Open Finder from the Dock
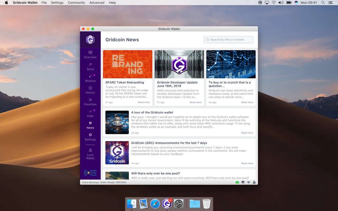Image resolution: width=338 pixels, height=211 pixels. [x=132, y=204]
